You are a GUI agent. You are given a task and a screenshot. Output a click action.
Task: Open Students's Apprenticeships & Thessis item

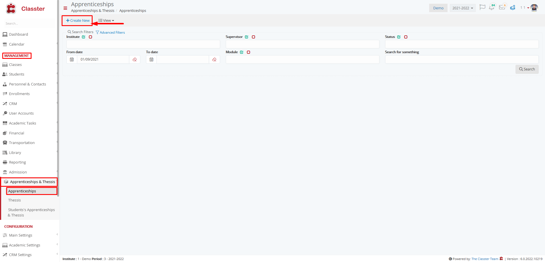coord(31,212)
